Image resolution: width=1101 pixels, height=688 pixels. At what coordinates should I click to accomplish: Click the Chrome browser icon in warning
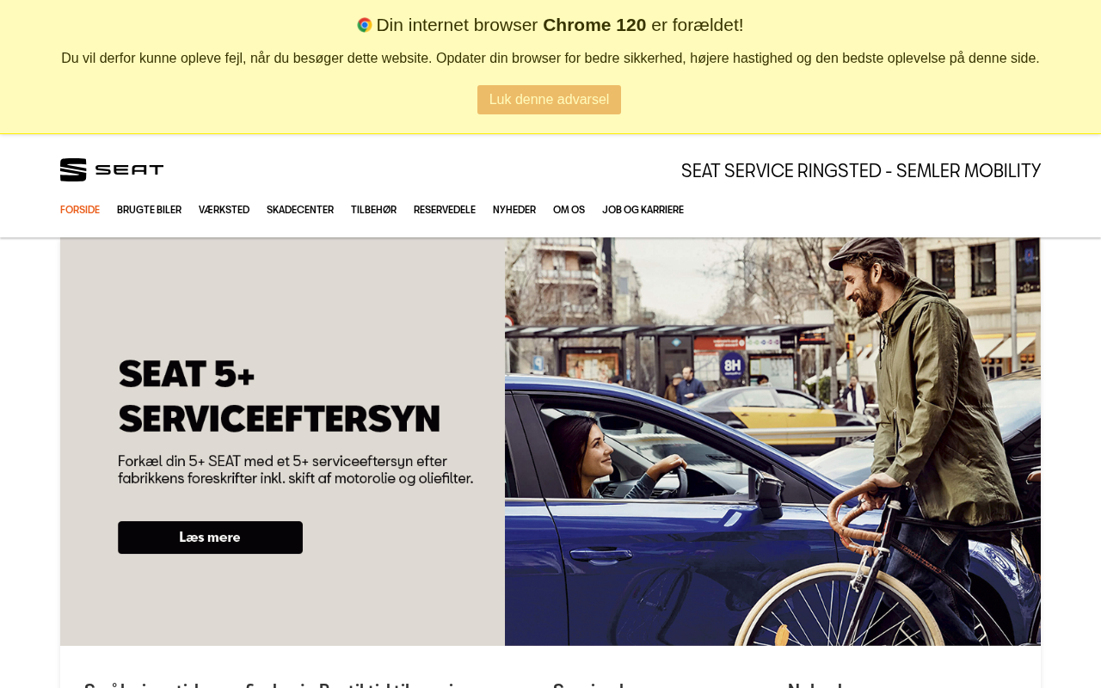365,25
